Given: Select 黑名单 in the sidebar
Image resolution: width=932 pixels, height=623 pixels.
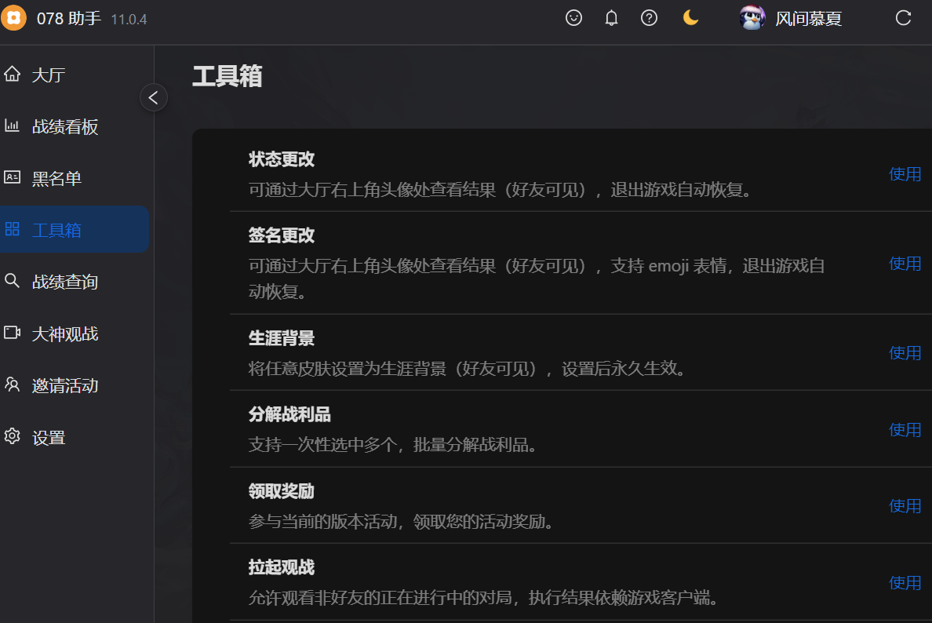Looking at the screenshot, I should point(56,179).
